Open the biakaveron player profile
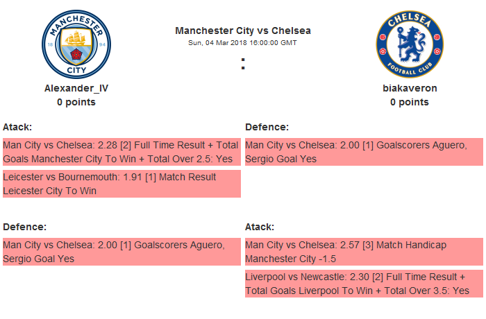This screenshot has width=486, height=319. pyautogui.click(x=409, y=88)
